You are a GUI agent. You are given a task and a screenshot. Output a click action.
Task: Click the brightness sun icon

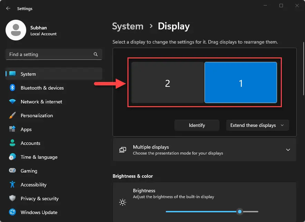(x=123, y=203)
